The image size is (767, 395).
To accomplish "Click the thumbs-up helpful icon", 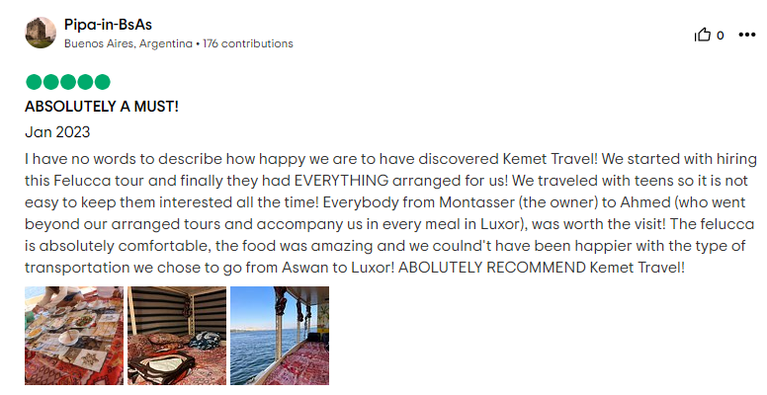I will [x=703, y=35].
